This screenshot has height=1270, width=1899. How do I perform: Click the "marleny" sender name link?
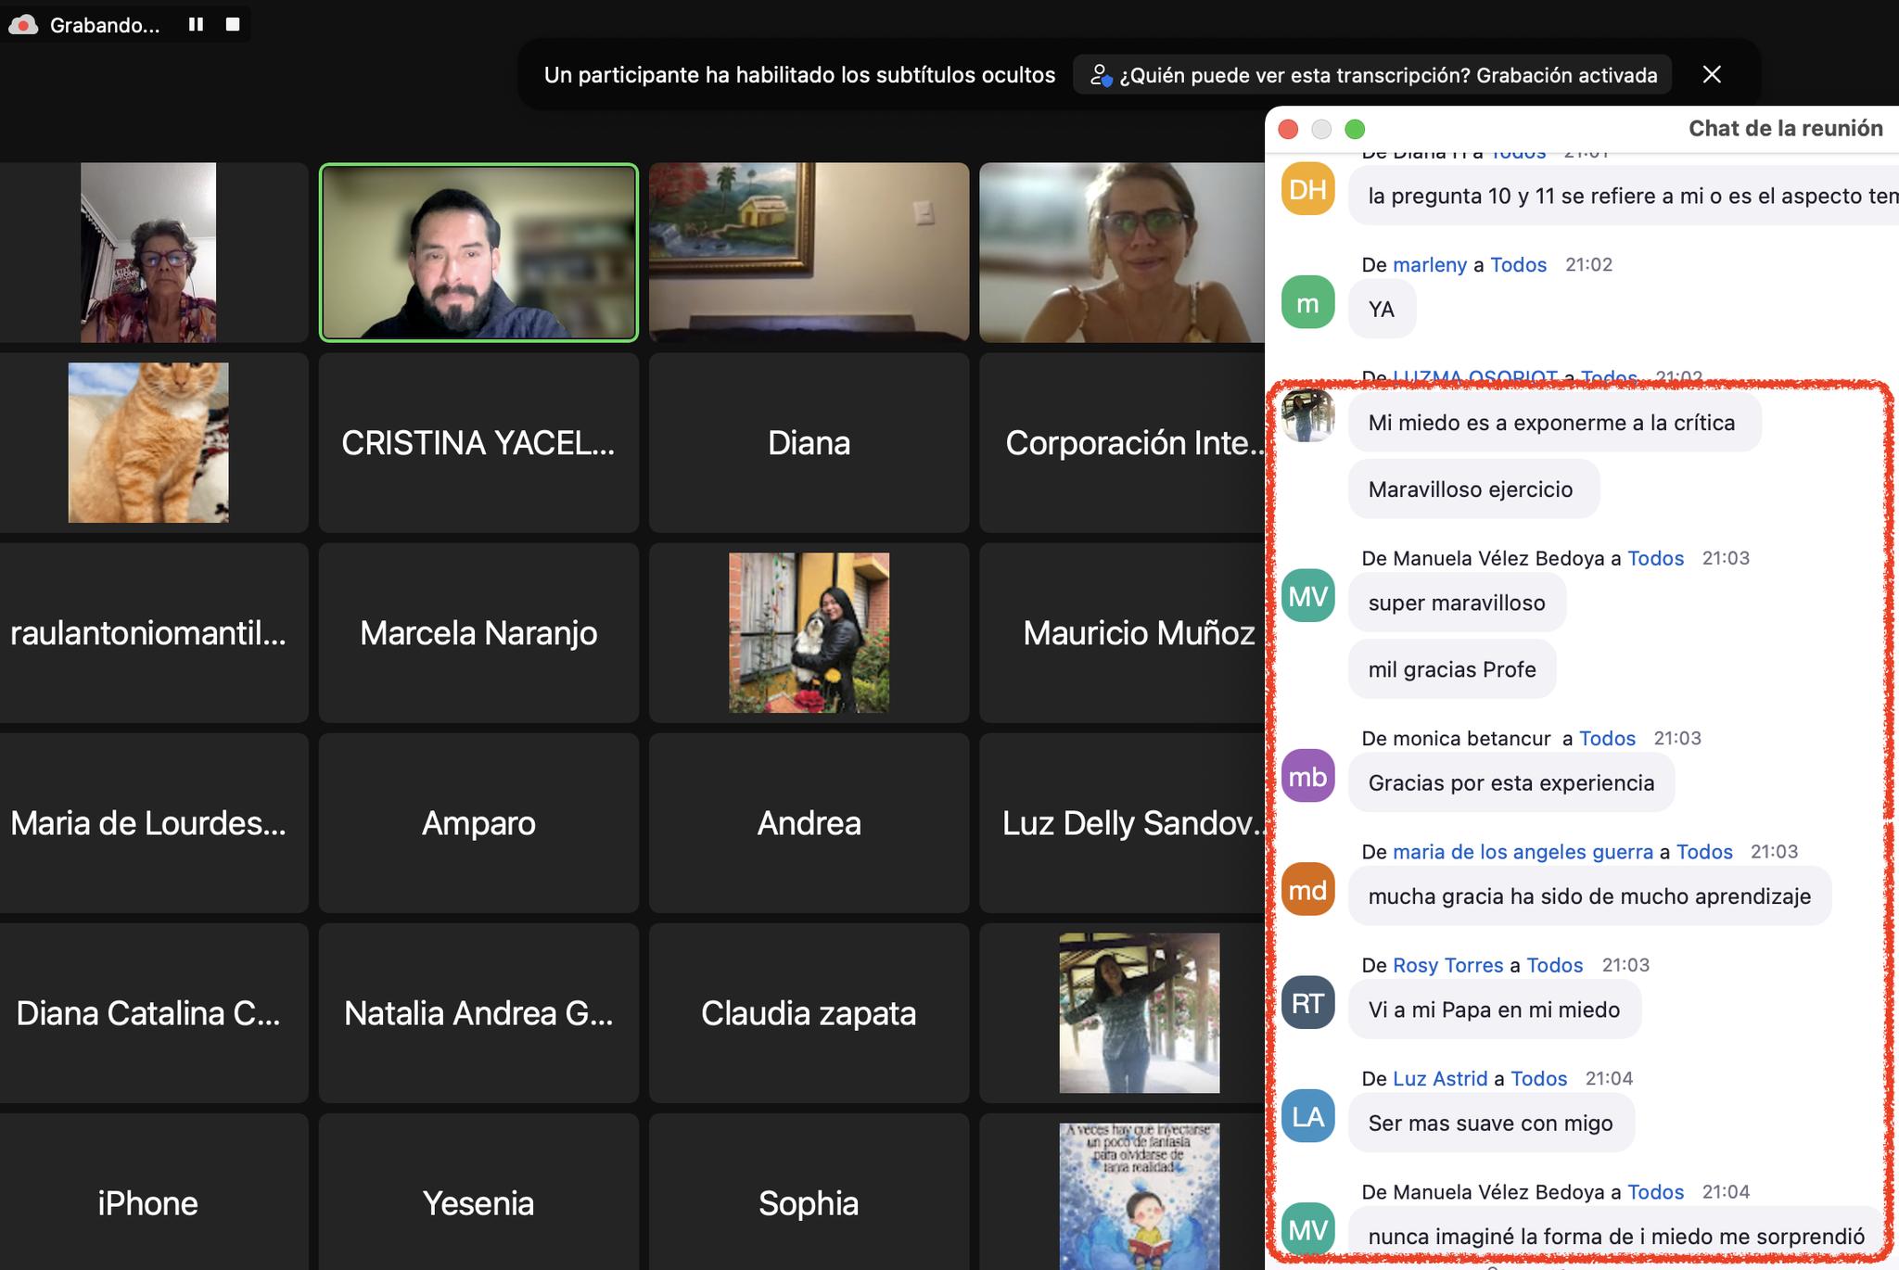pyautogui.click(x=1429, y=265)
